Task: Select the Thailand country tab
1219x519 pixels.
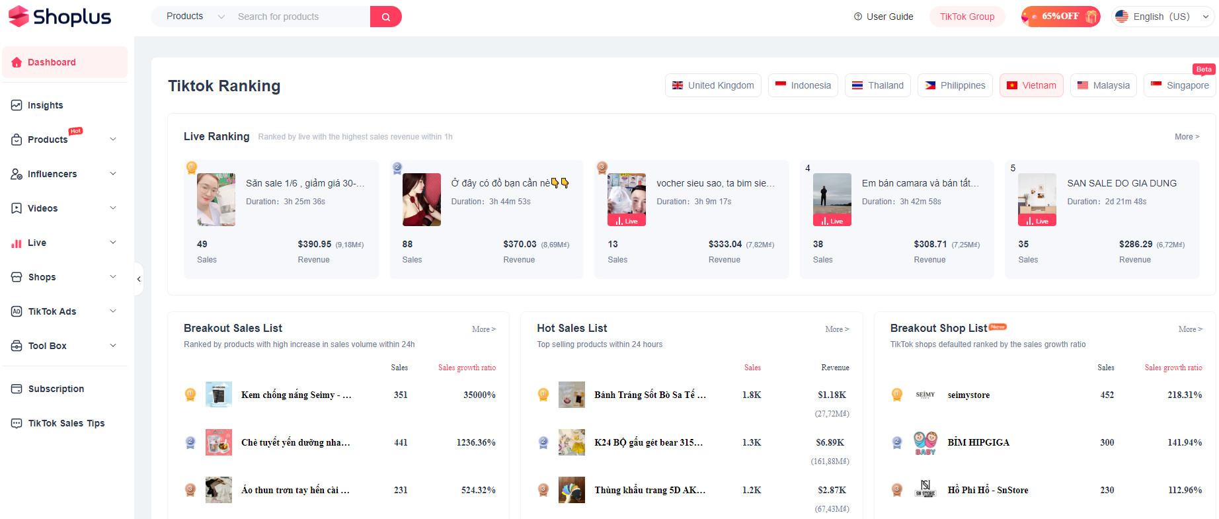Action: (x=878, y=85)
